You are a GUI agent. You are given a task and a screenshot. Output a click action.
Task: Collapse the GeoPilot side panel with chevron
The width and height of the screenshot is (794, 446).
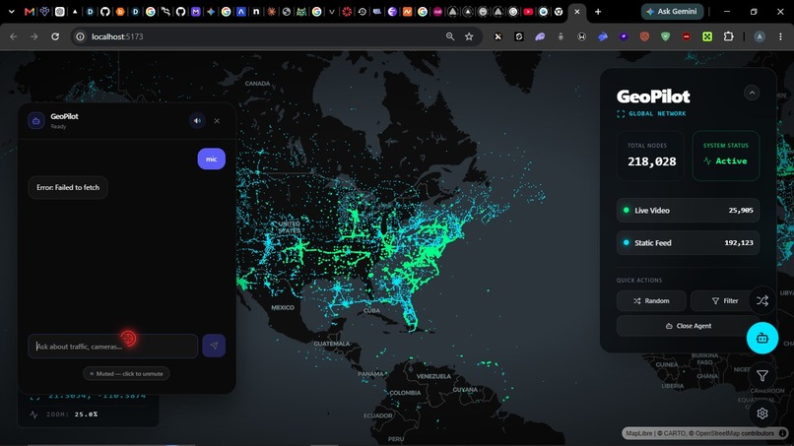752,93
